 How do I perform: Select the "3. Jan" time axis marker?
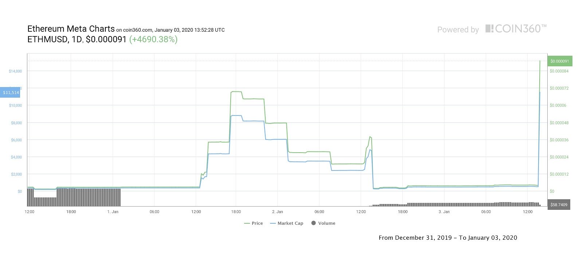pos(444,212)
